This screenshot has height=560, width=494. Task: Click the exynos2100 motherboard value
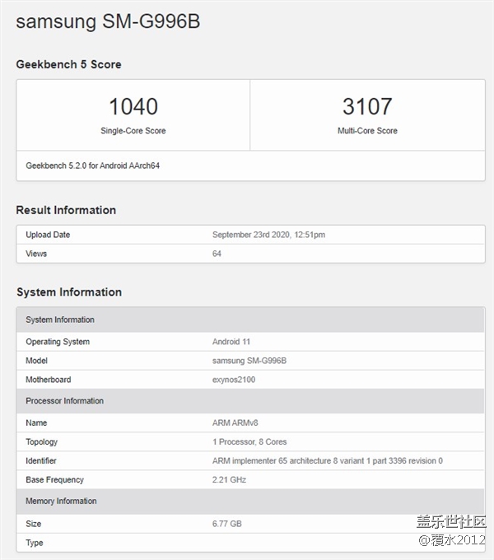tap(234, 380)
